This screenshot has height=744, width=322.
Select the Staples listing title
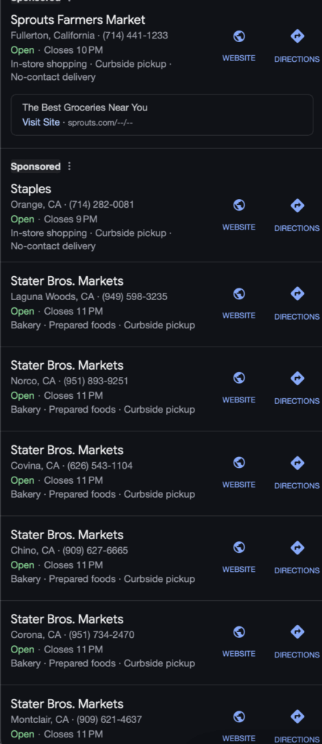pyautogui.click(x=30, y=189)
